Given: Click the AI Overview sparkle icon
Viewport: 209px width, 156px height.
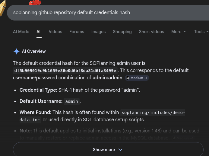Looking at the screenshot, I should coord(17,51).
